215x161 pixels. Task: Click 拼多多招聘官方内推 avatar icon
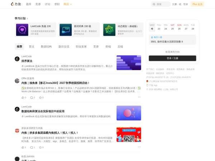[x=17, y=131]
